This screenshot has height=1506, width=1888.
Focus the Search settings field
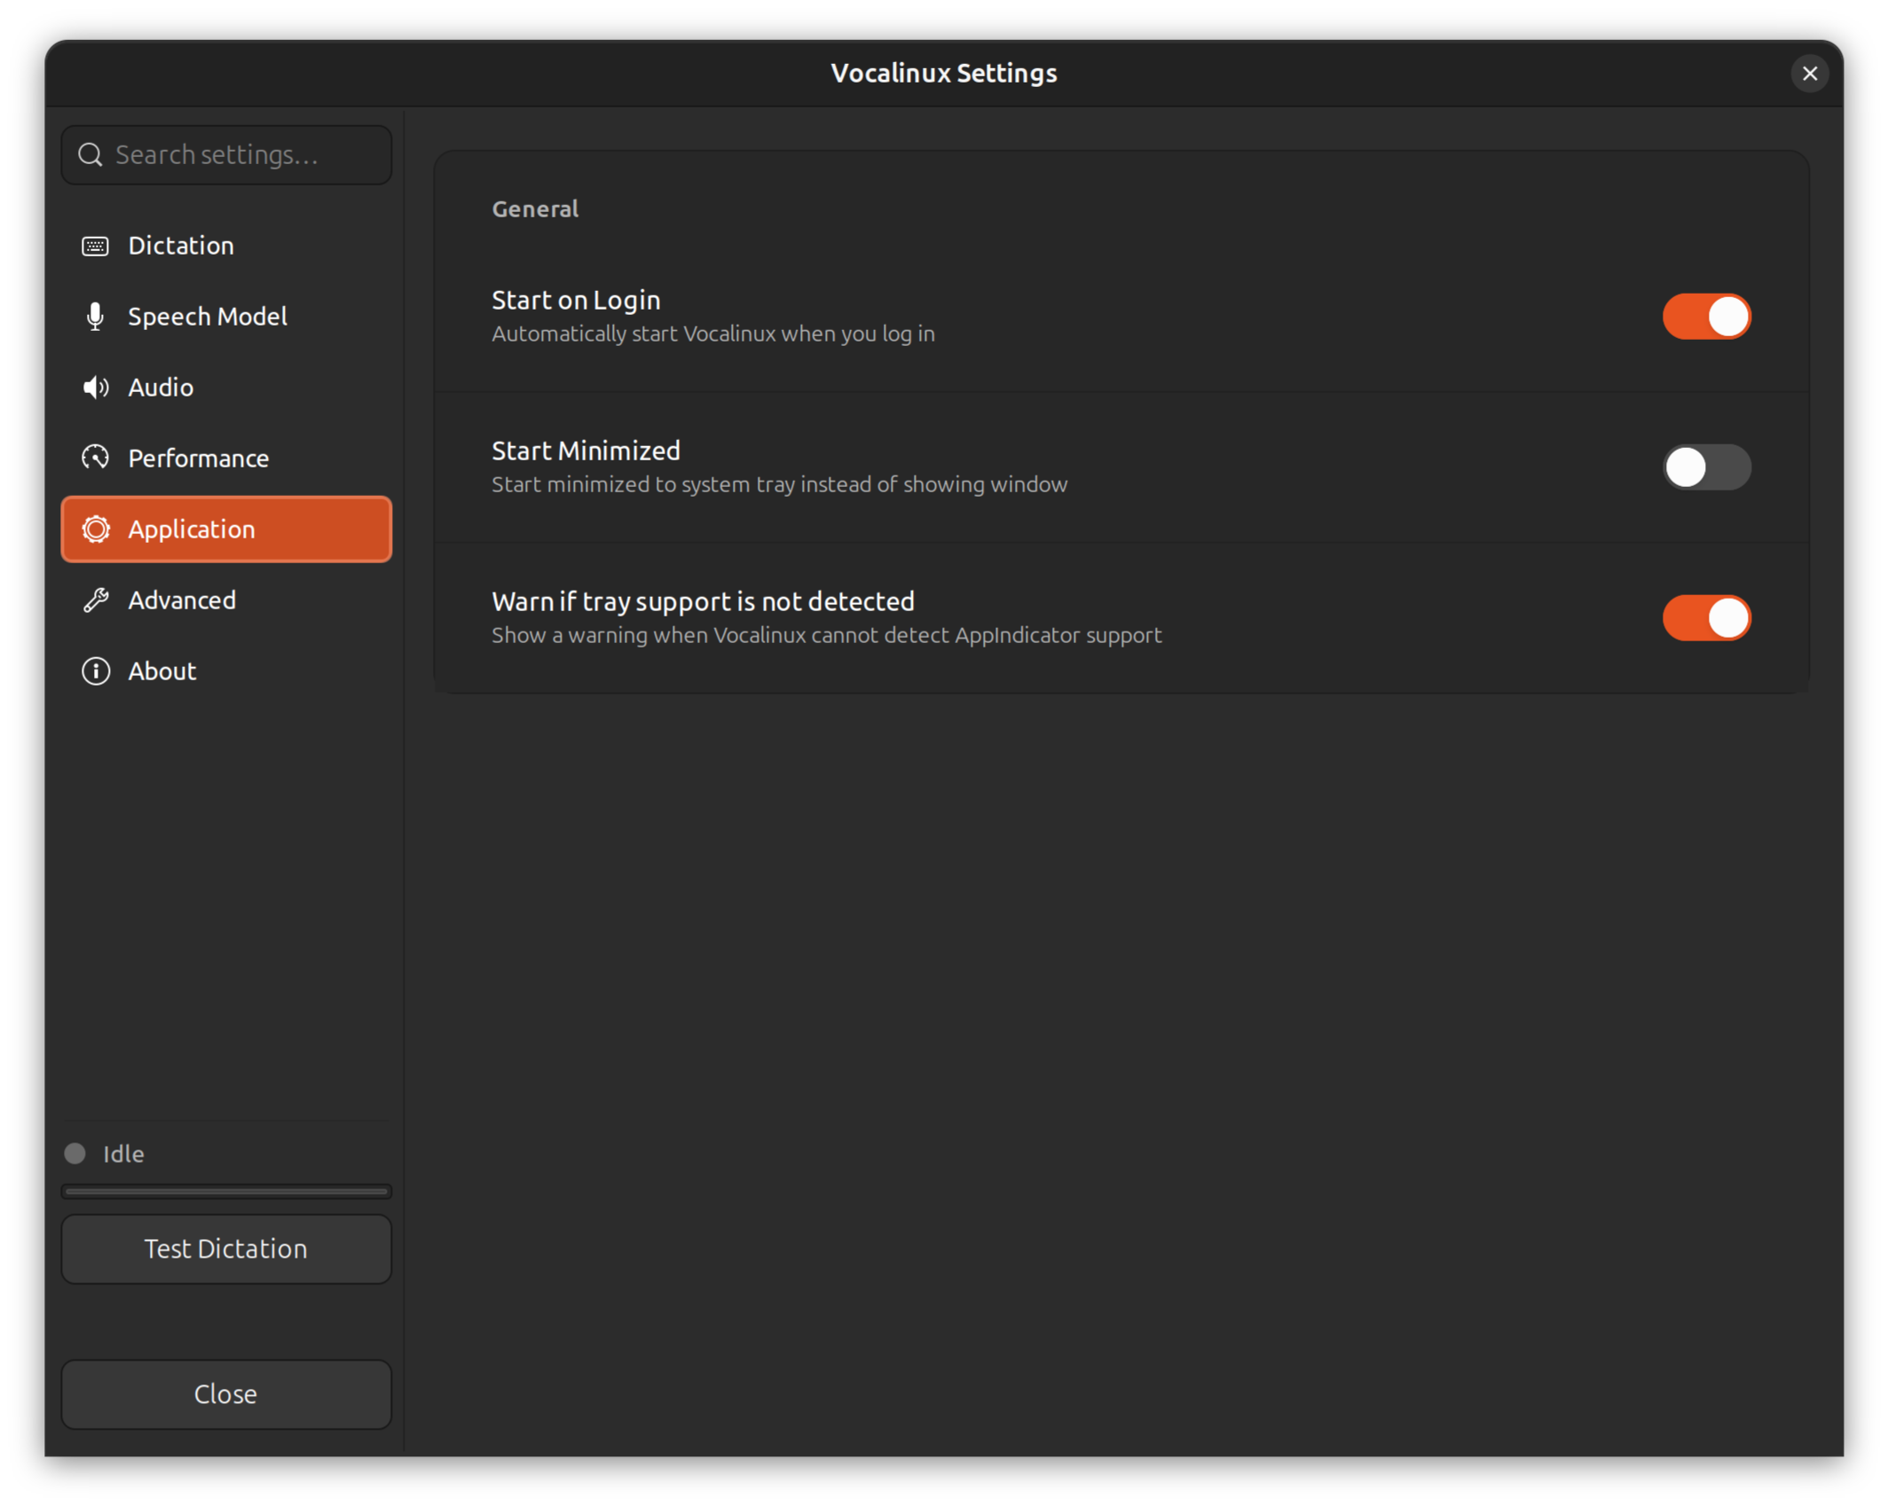pos(226,155)
